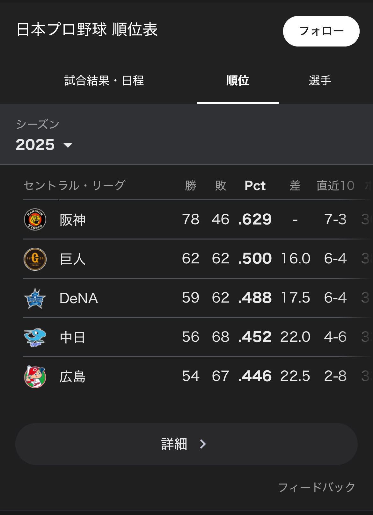The image size is (373, 515).
Task: Open the DeNA team name
Action: coord(79,298)
